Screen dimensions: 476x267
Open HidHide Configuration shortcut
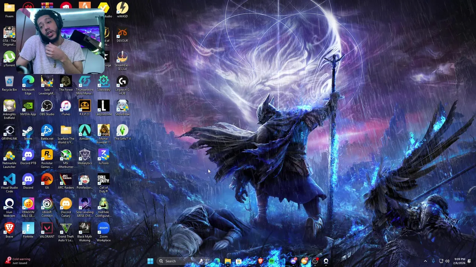103,208
